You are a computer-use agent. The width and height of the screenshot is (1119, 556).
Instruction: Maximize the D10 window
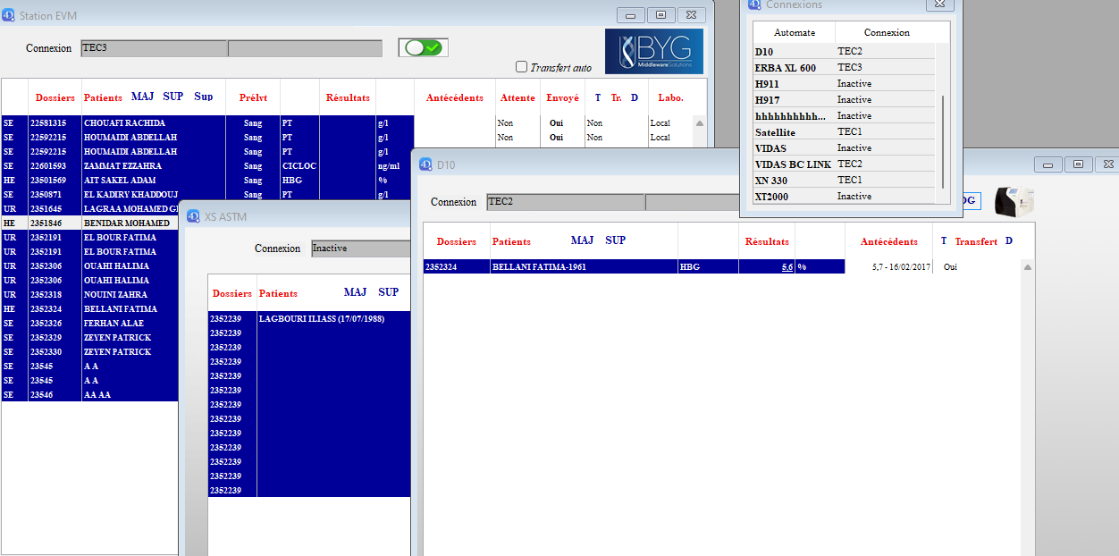1078,164
